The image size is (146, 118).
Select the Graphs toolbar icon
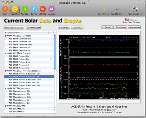tap(15, 10)
